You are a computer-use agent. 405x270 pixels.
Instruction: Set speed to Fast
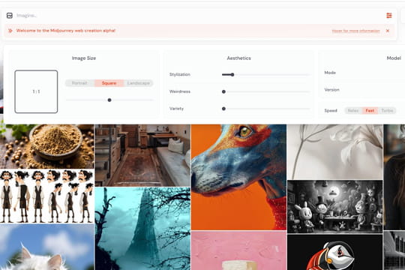point(370,110)
